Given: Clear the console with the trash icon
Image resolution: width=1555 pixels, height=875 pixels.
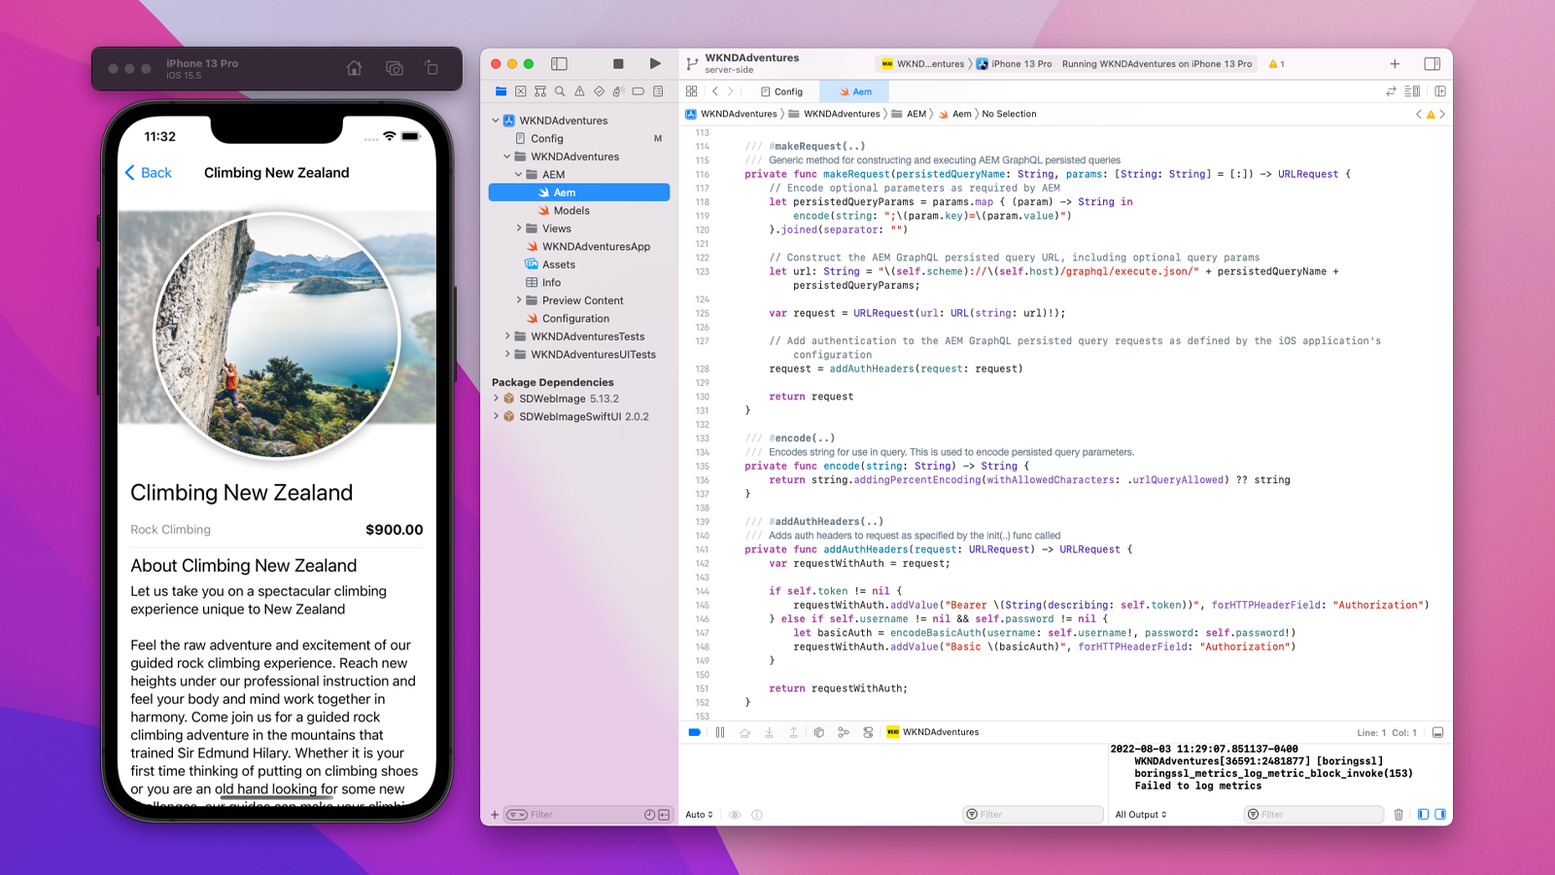Looking at the screenshot, I should pos(1399,815).
